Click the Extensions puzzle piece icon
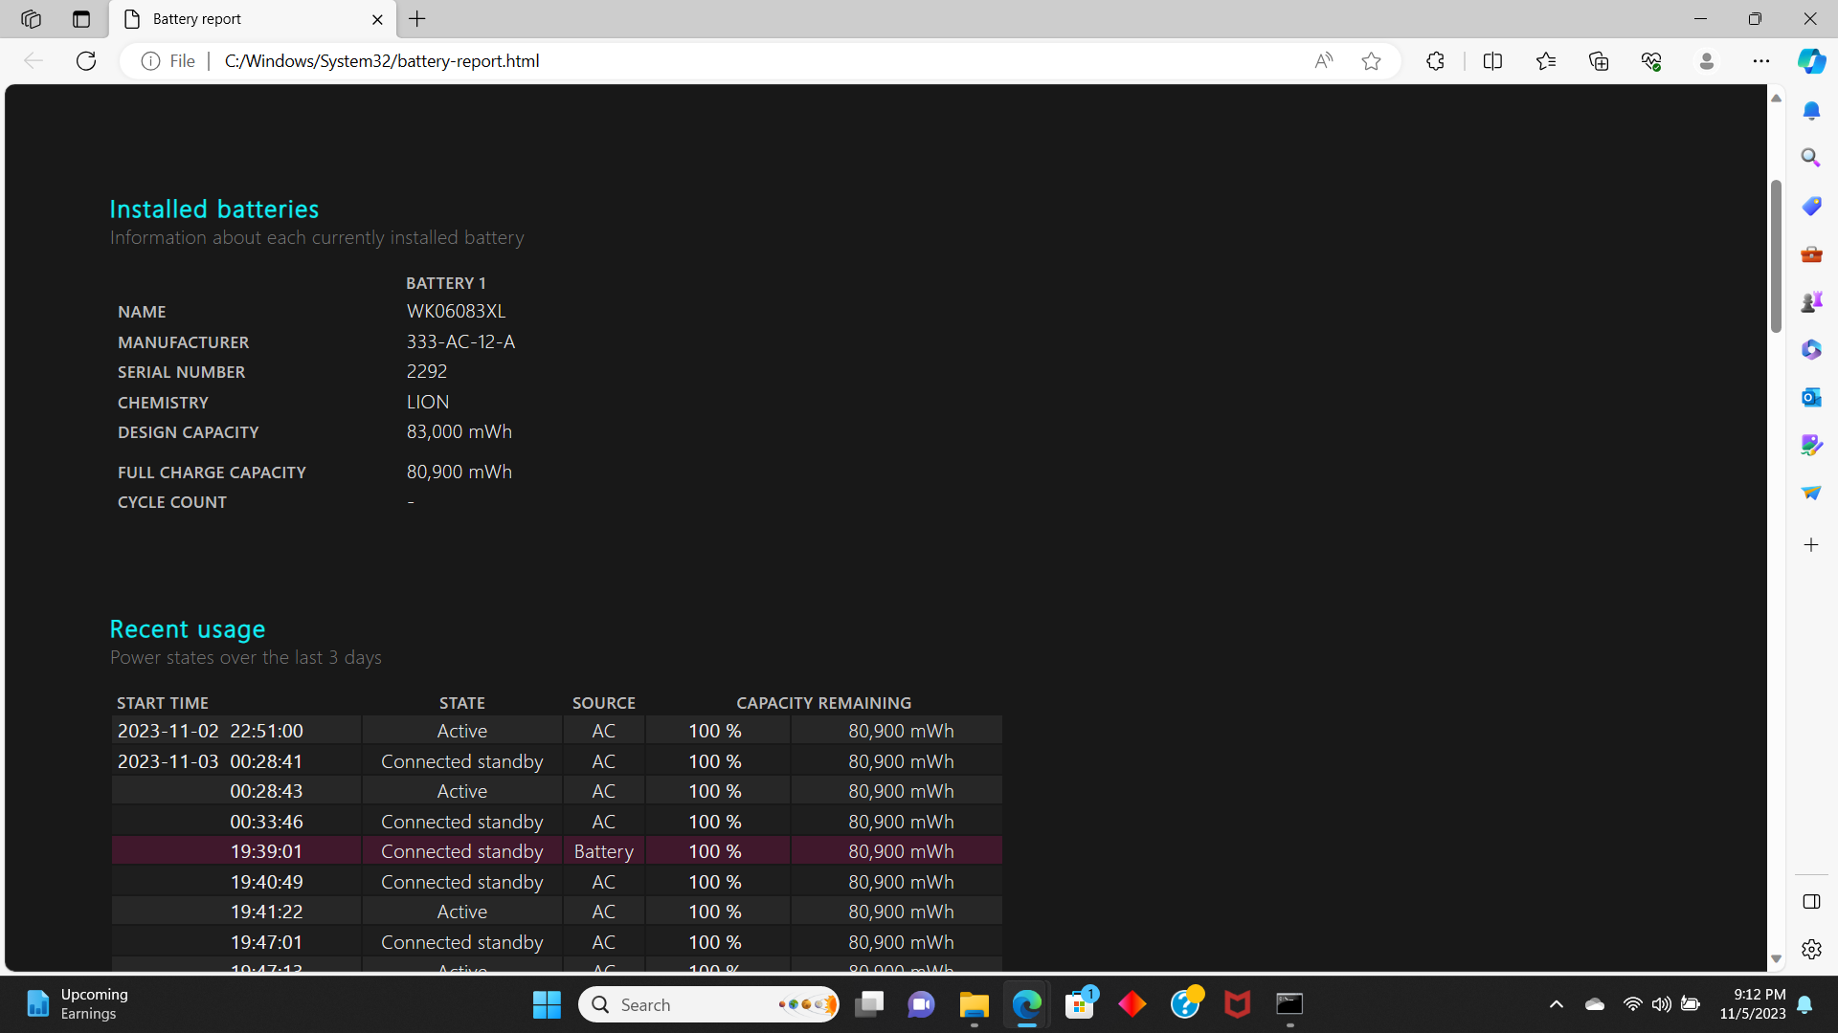The height and width of the screenshot is (1033, 1838). [1437, 60]
